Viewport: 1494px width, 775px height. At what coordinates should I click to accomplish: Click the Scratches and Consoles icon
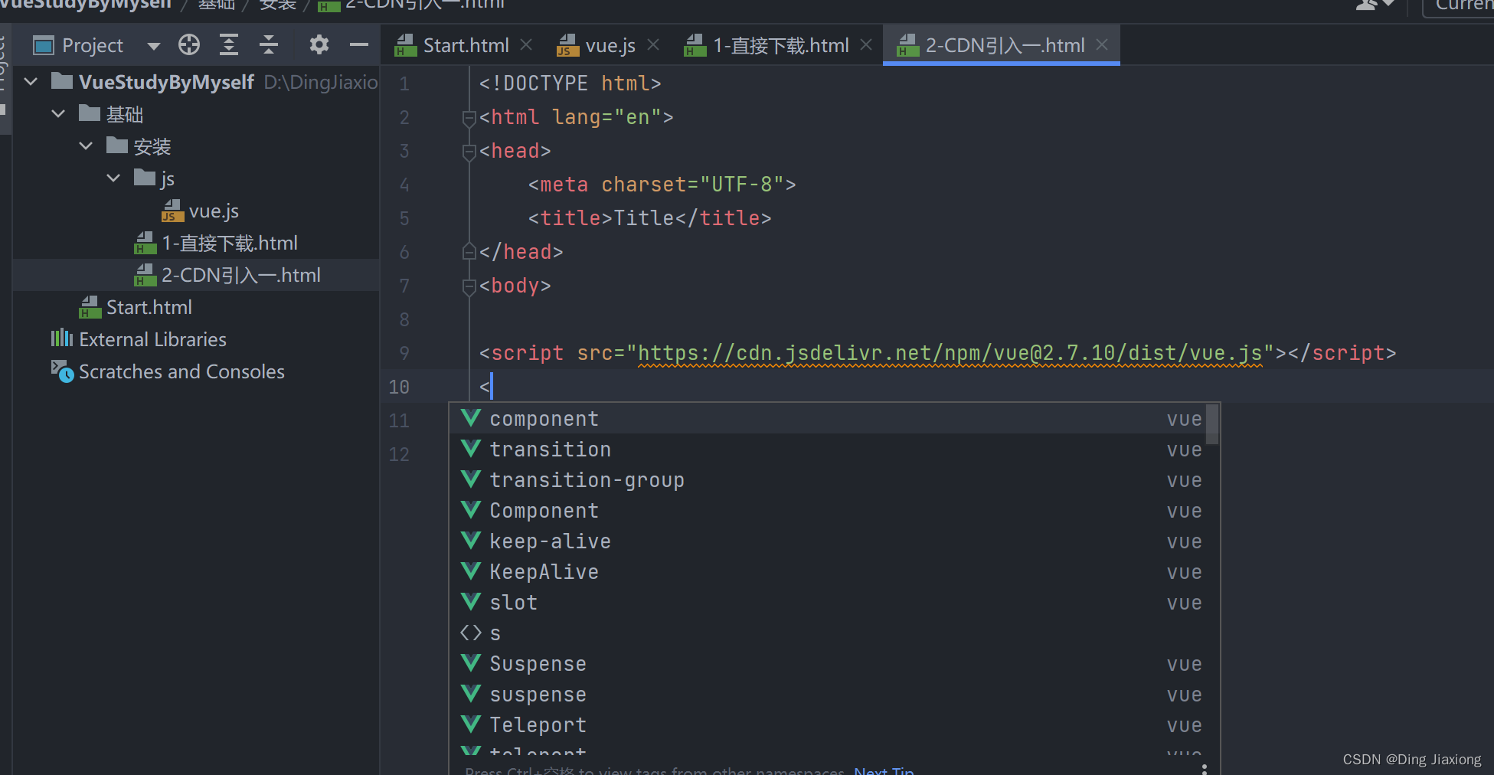point(62,371)
